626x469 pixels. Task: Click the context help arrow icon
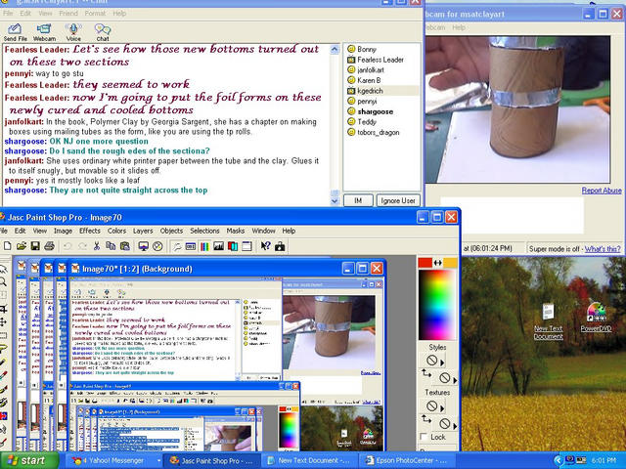coord(265,246)
